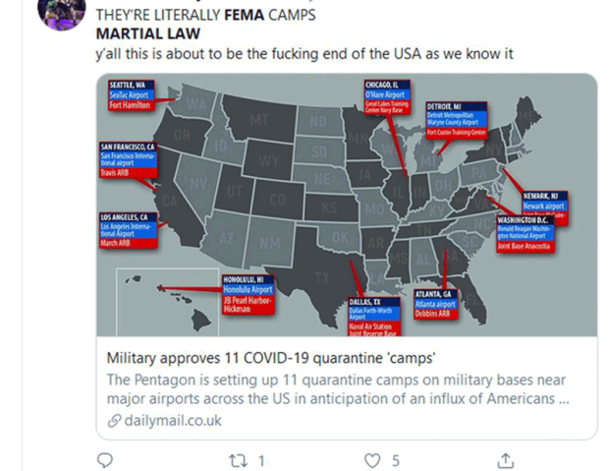
Task: Open the share menu icon
Action: 505,459
